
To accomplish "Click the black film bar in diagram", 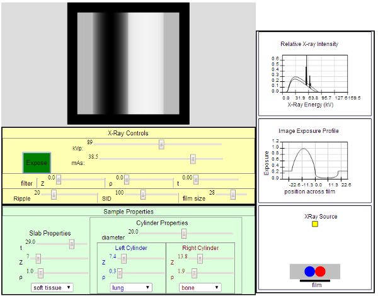I will pyautogui.click(x=315, y=279).
